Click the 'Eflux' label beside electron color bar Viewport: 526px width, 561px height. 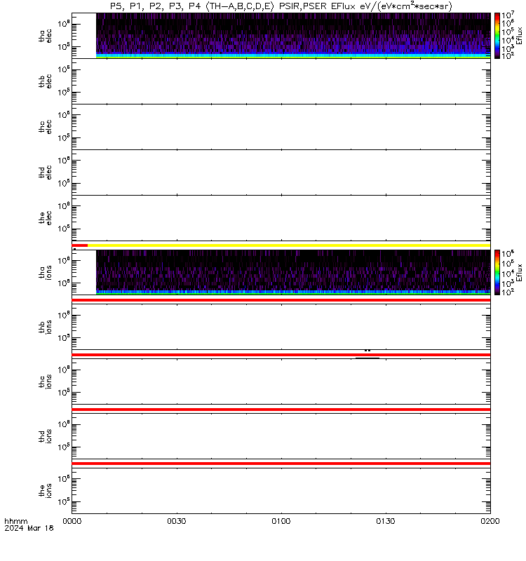coord(520,36)
